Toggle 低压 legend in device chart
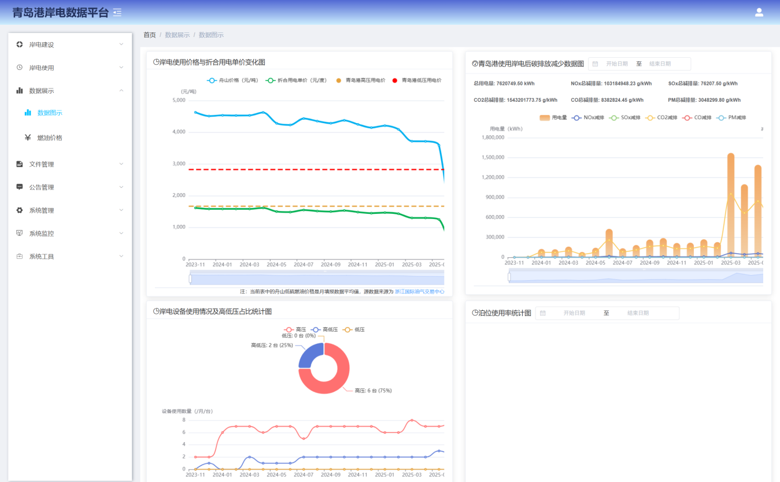The width and height of the screenshot is (780, 482). click(353, 329)
